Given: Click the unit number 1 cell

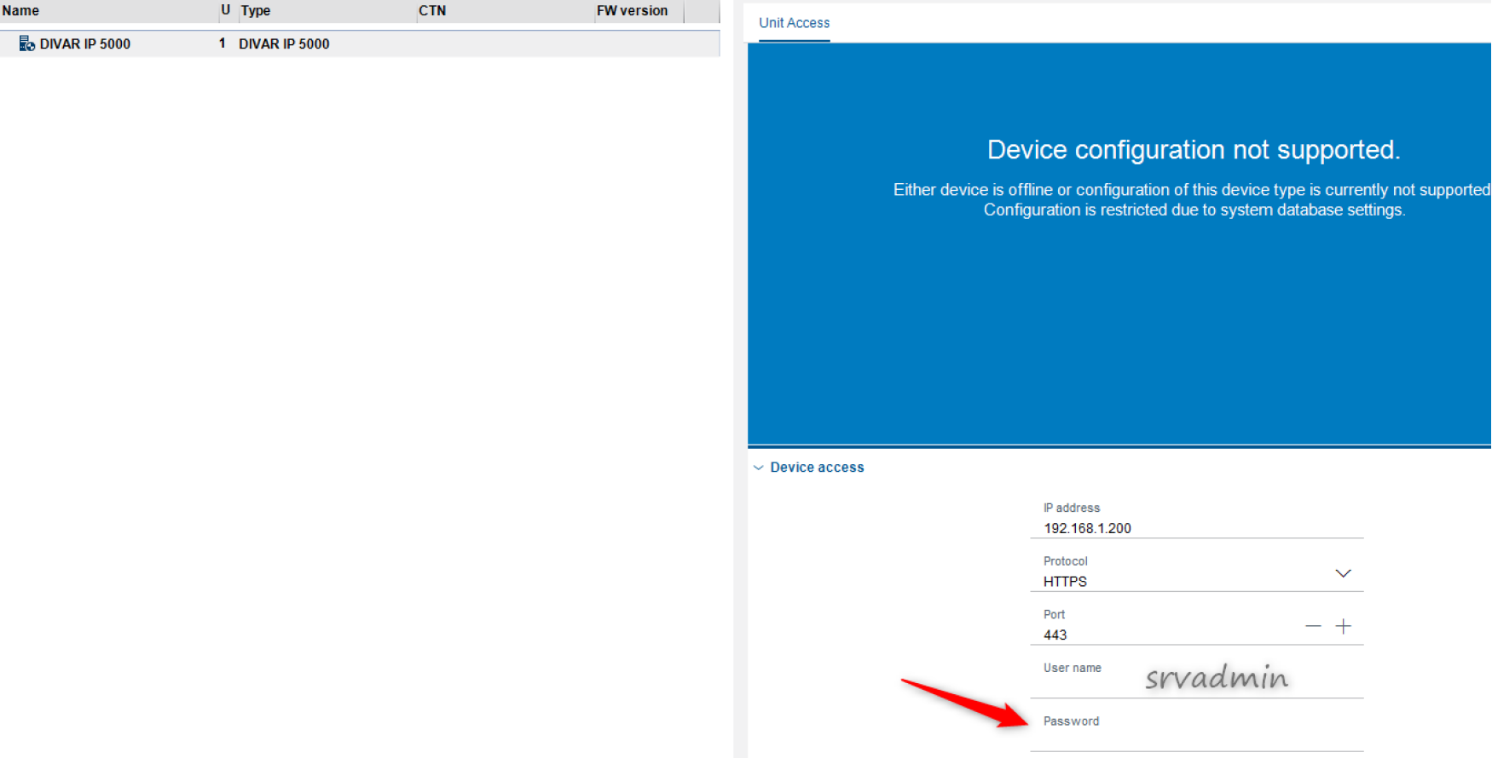Looking at the screenshot, I should pos(223,43).
